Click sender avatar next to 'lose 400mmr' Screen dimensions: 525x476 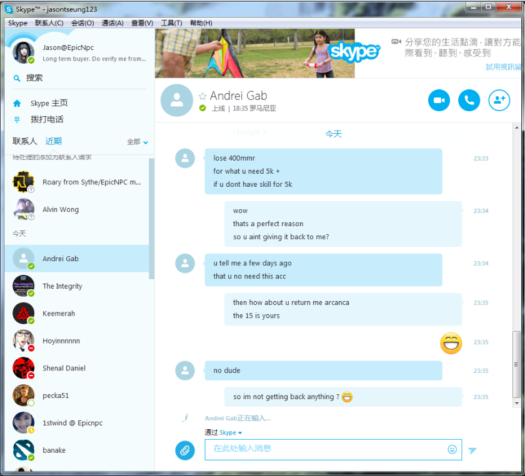(185, 158)
